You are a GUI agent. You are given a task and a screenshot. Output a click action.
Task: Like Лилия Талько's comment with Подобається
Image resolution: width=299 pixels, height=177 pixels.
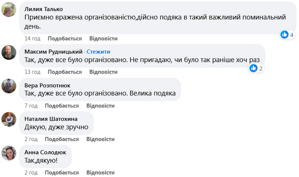[x=65, y=39]
